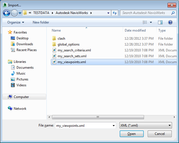
Task: Open the recent locations dropdown arrow
Action: tap(20, 13)
